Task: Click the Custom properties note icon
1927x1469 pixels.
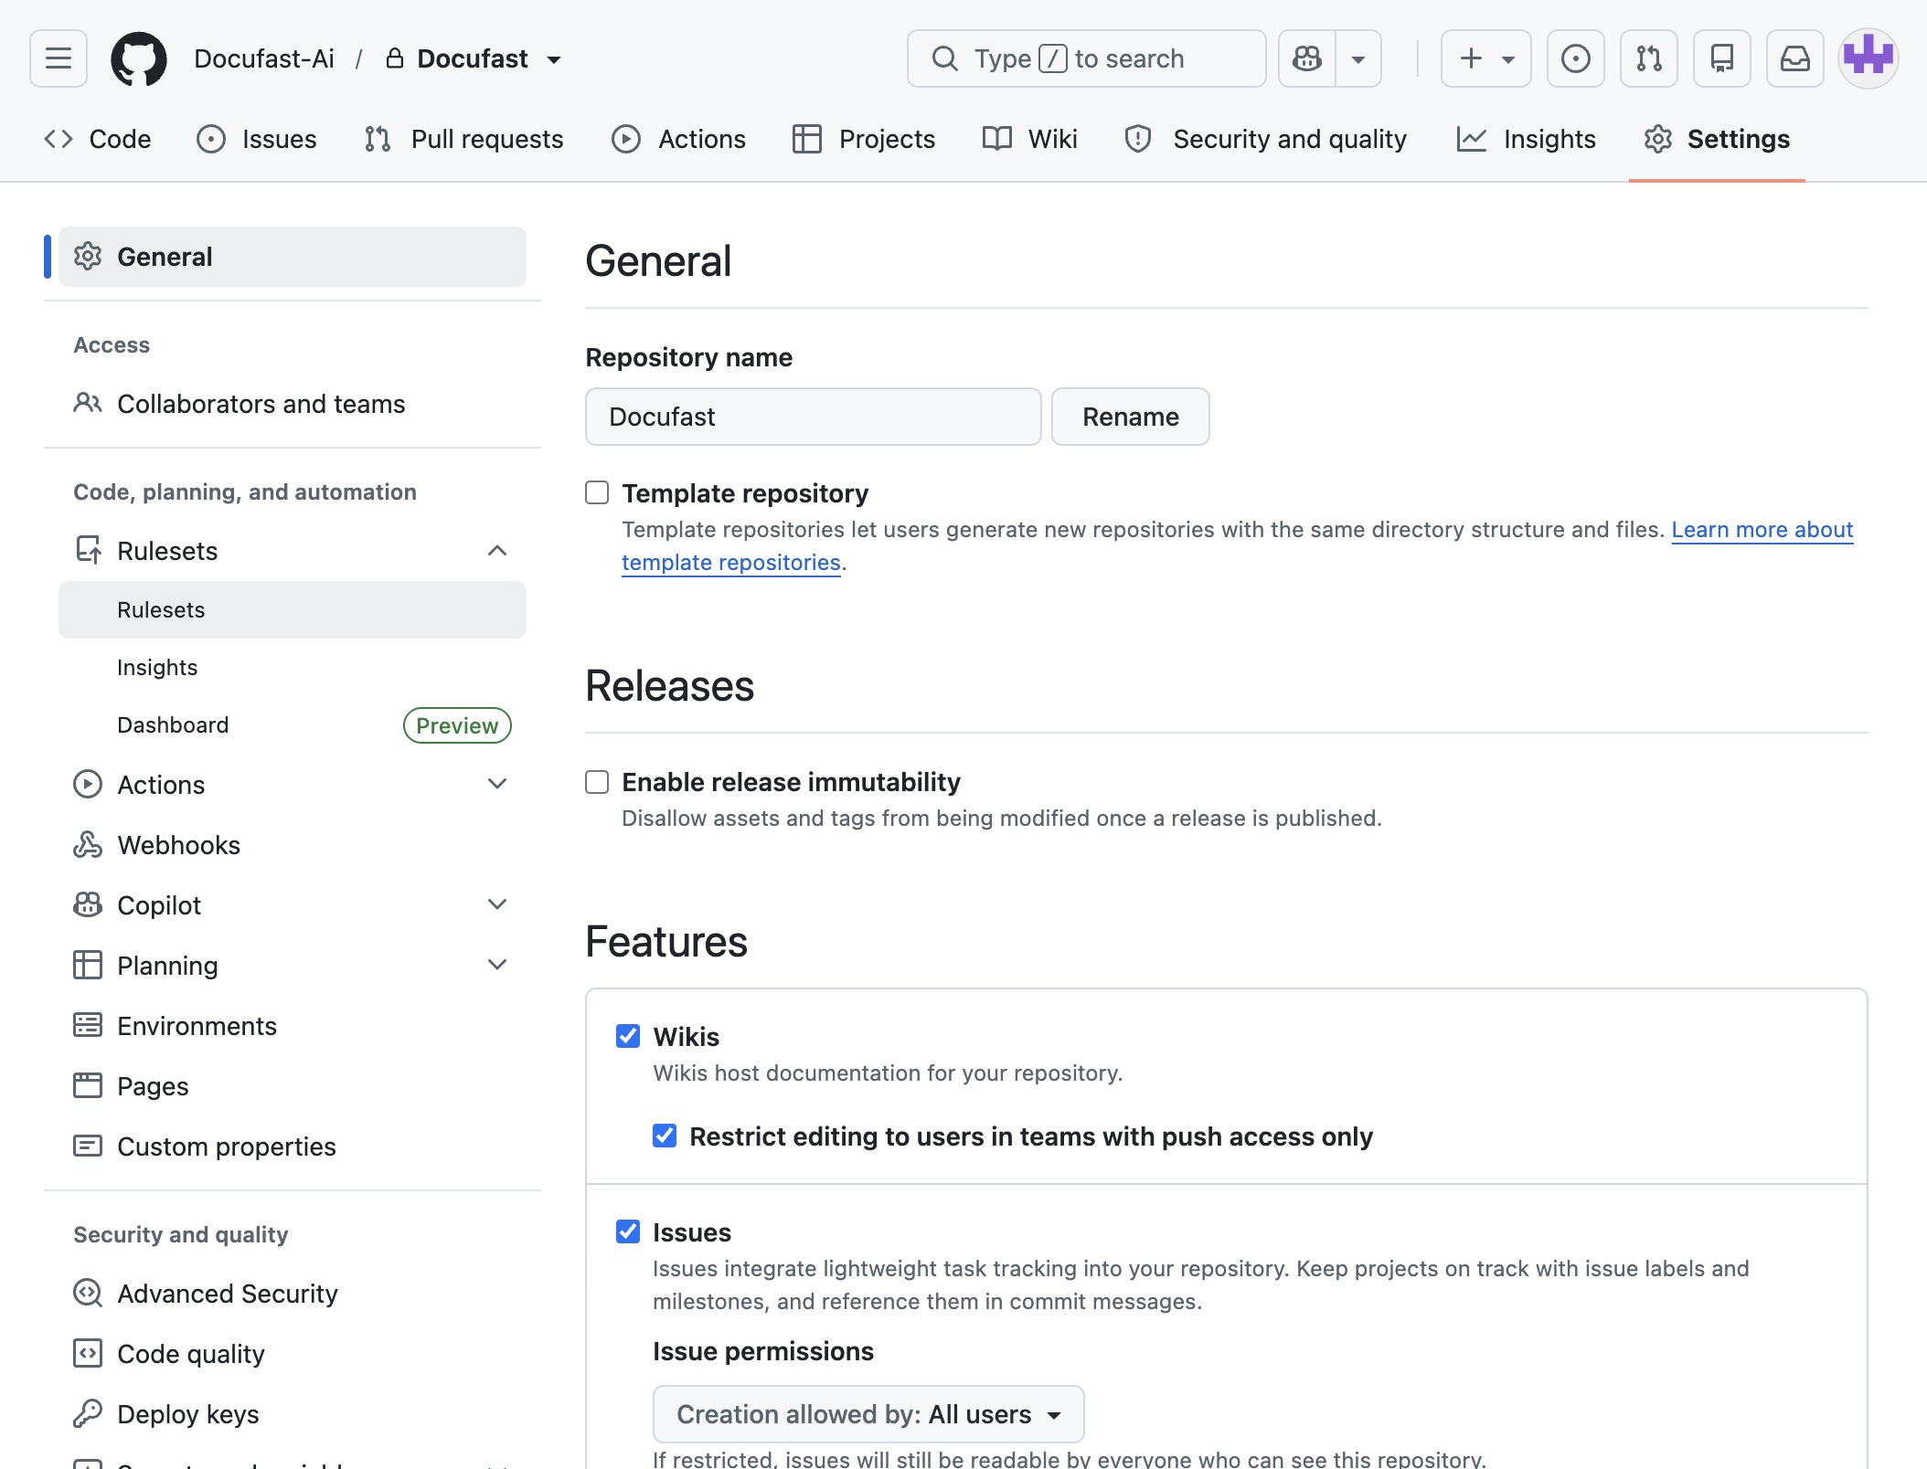Action: tap(88, 1146)
